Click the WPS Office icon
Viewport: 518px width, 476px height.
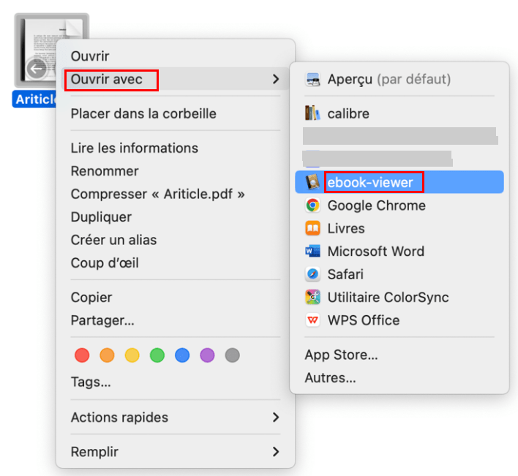(312, 320)
